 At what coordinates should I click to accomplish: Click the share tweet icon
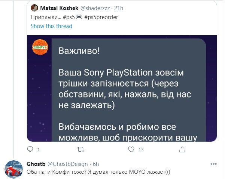pyautogui.click(x=182, y=149)
